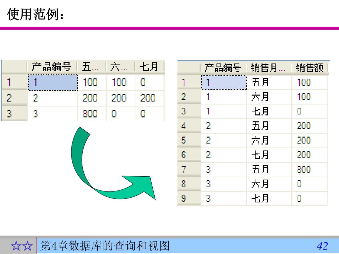Click 销售额 value 0 in row 8

310,184
